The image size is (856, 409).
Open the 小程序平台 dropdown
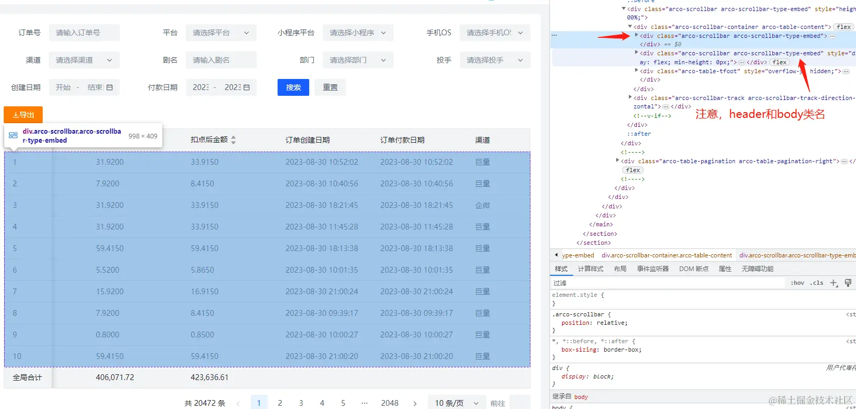point(358,33)
